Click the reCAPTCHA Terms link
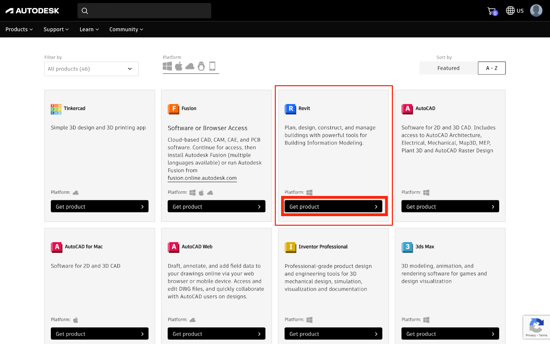This screenshot has width=550, height=344. 543,335
